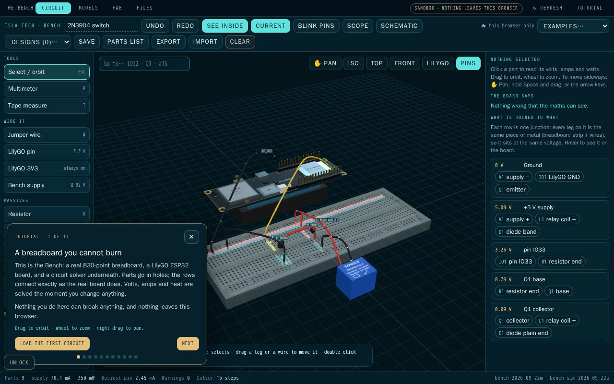Screen dimensions: 614x384
Task: Select the Select / orbit tool
Action: pos(47,72)
